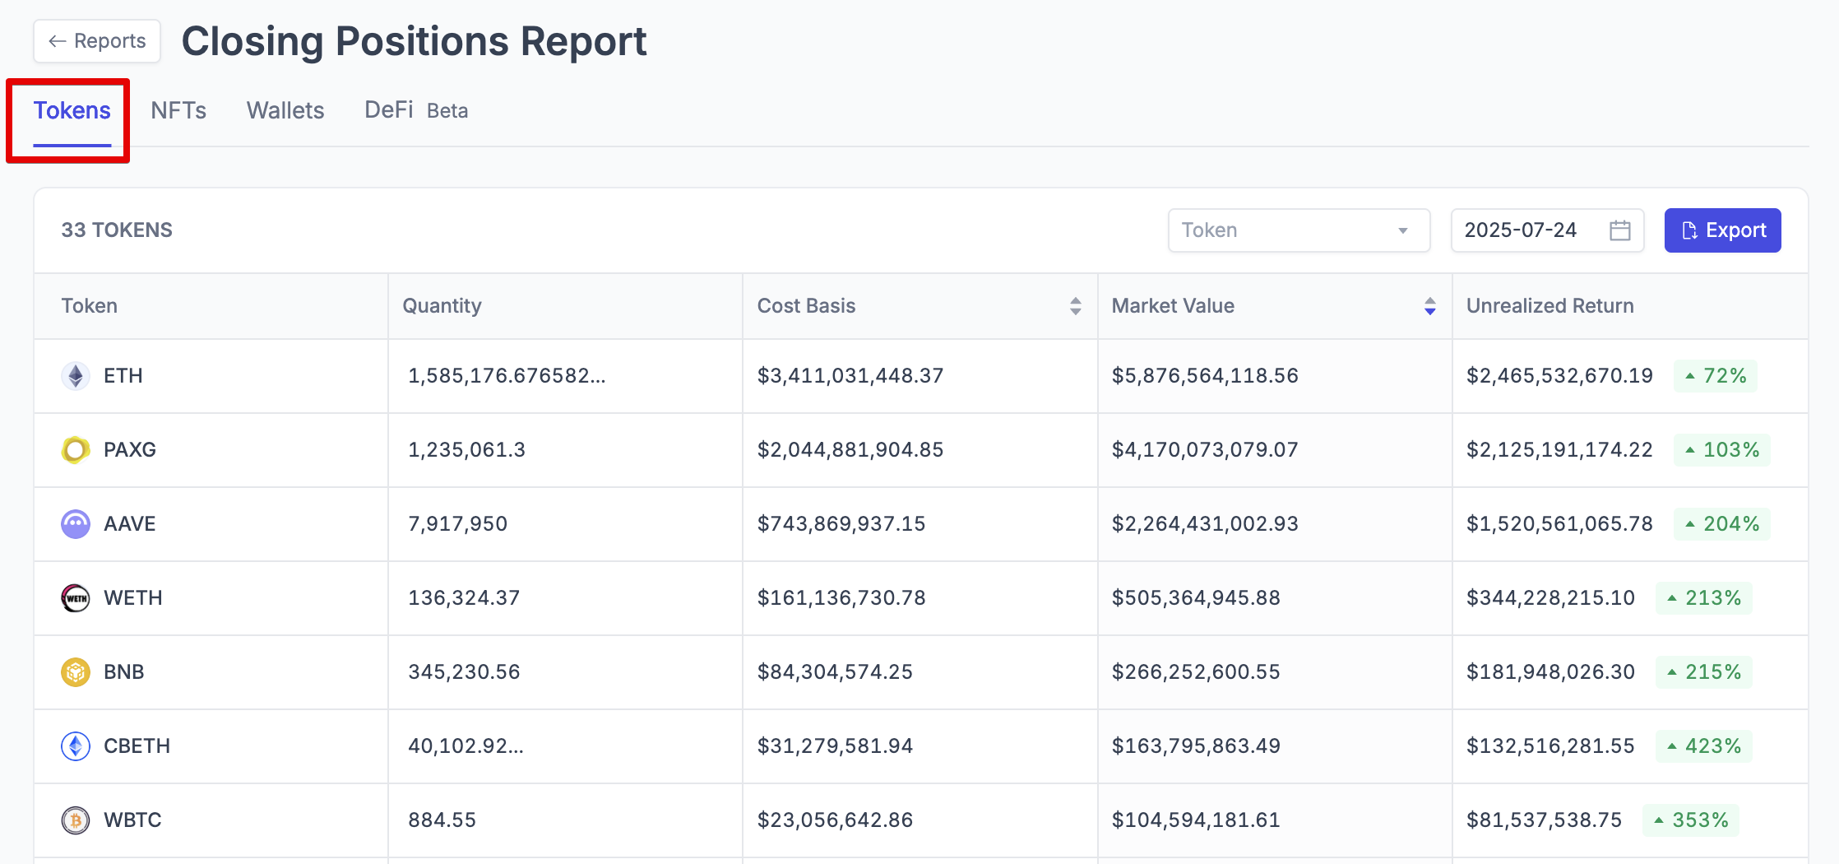Click the 72% return badge for ETH
Image resolution: width=1839 pixels, height=864 pixels.
(1715, 376)
